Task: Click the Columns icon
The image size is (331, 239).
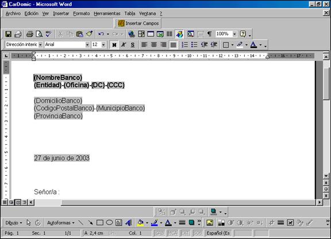Action: click(170, 34)
